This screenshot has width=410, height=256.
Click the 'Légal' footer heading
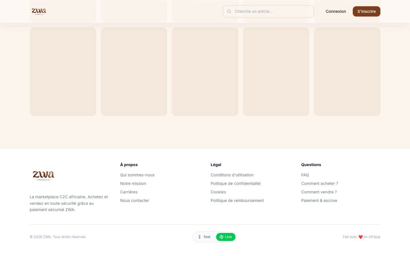[x=216, y=165]
